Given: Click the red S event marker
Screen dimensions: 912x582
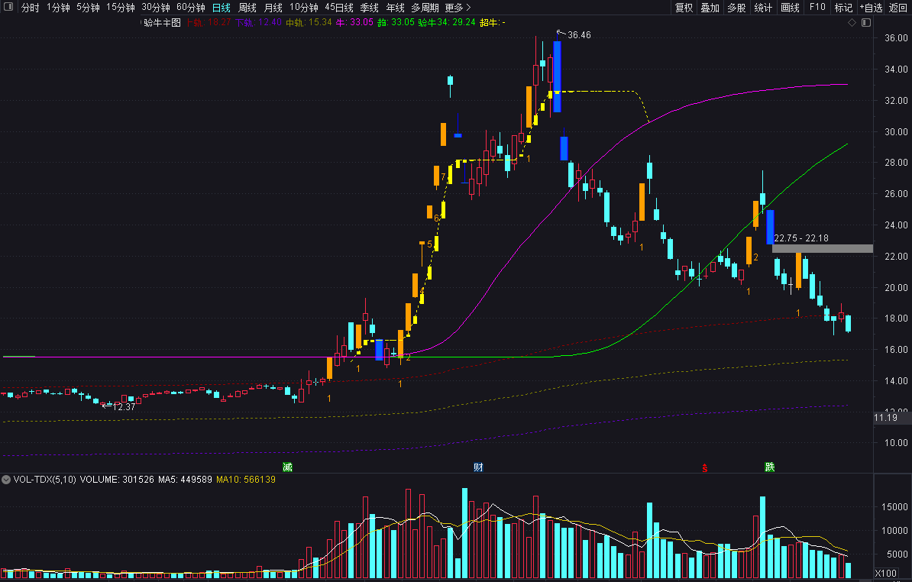Looking at the screenshot, I should 704,467.
